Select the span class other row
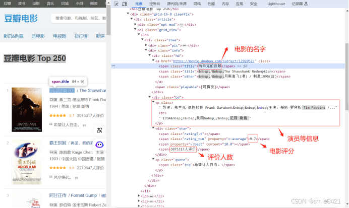 224,77
